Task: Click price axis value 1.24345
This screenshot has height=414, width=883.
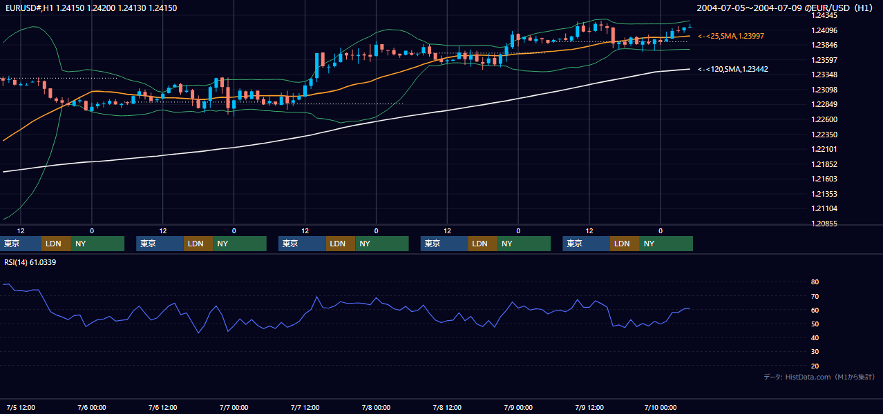Action: coord(824,15)
